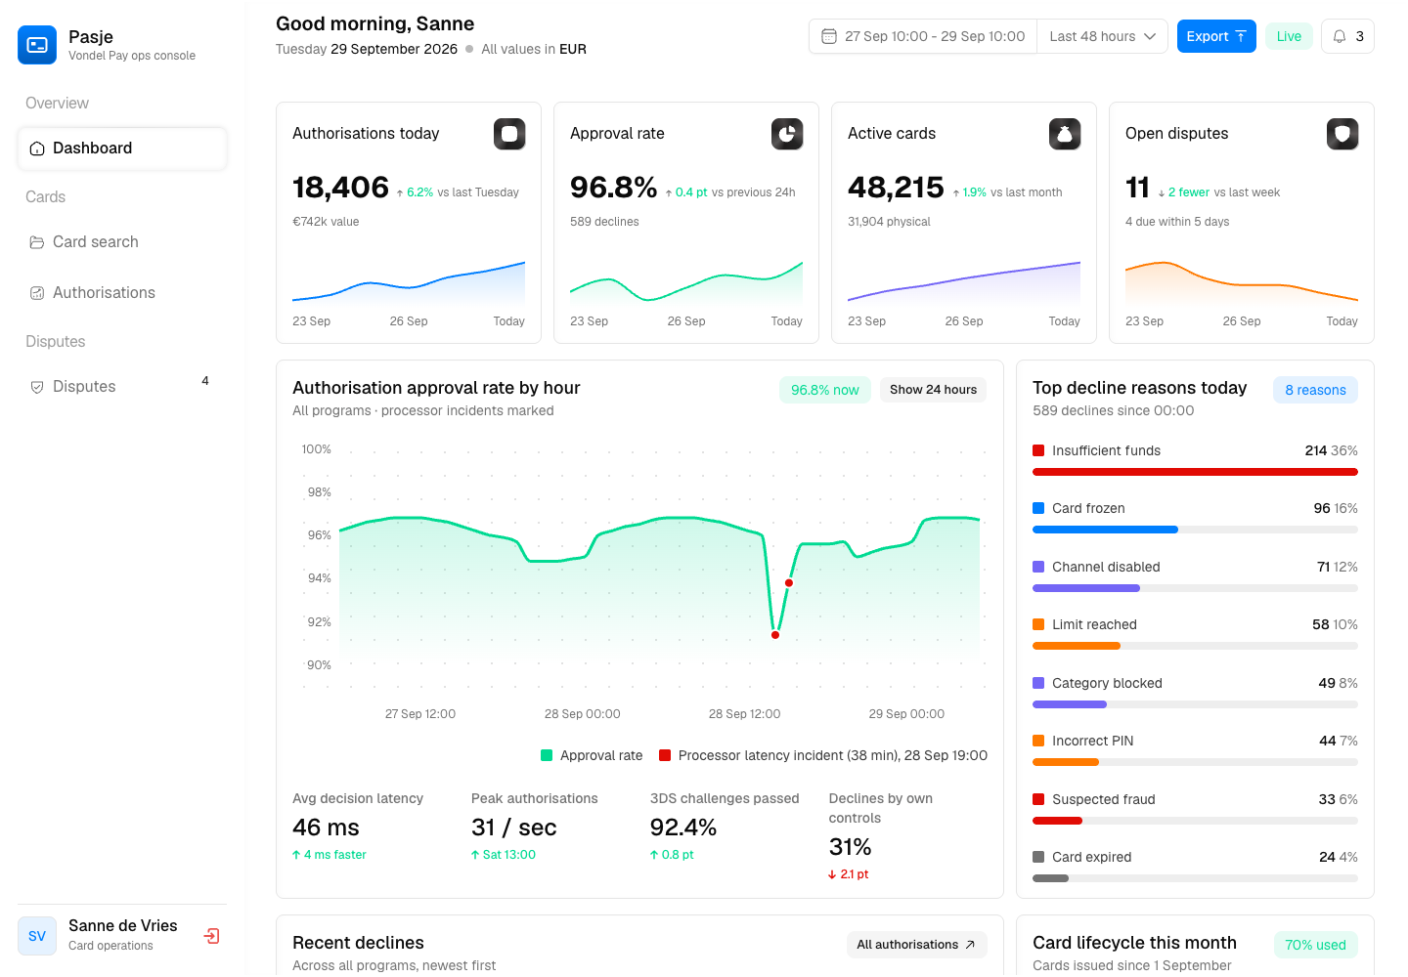Open the Last 48 hours dropdown
This screenshot has height=977, width=1408.
pyautogui.click(x=1102, y=36)
